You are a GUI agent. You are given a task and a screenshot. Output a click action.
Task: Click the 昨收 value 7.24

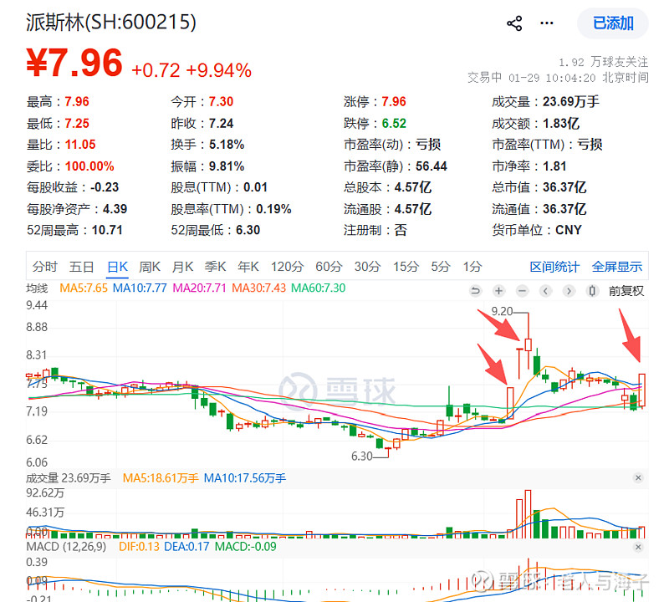click(221, 123)
